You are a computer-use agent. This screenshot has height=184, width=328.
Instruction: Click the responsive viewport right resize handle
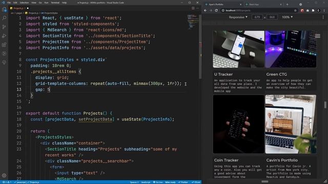click(x=325, y=105)
